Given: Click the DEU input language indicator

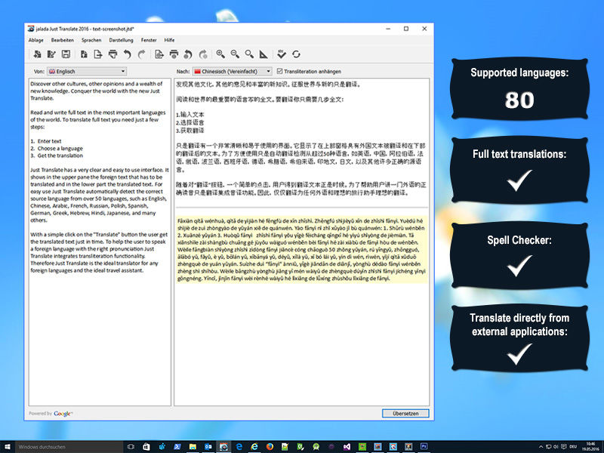Looking at the screenshot, I should click(573, 447).
